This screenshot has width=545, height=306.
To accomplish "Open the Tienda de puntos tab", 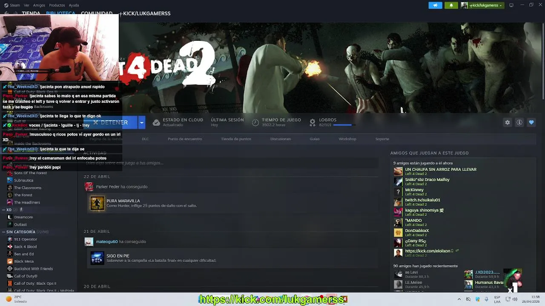I will click(x=236, y=139).
